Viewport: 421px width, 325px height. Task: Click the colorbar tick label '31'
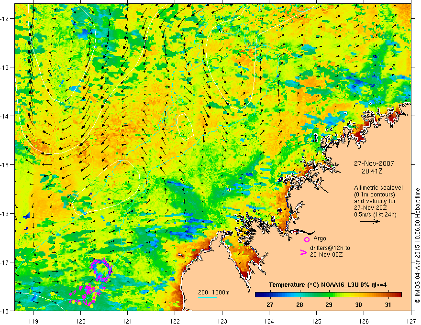point(388,304)
